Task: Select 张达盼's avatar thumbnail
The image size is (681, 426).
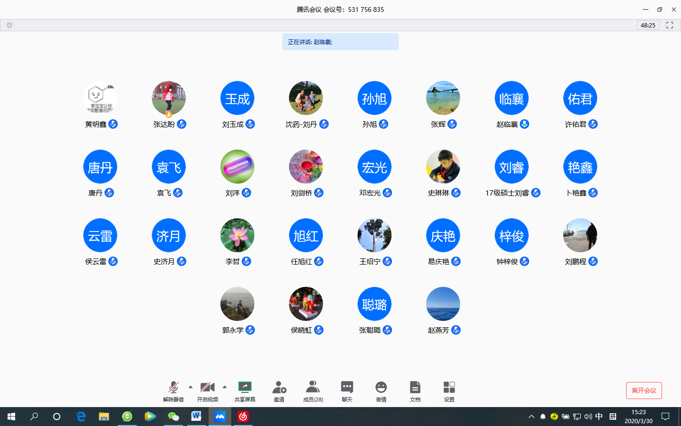Action: pyautogui.click(x=169, y=98)
